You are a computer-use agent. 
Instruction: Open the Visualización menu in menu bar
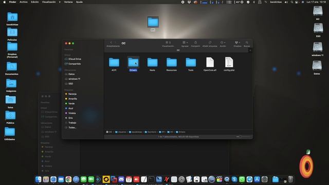pos(49,2)
